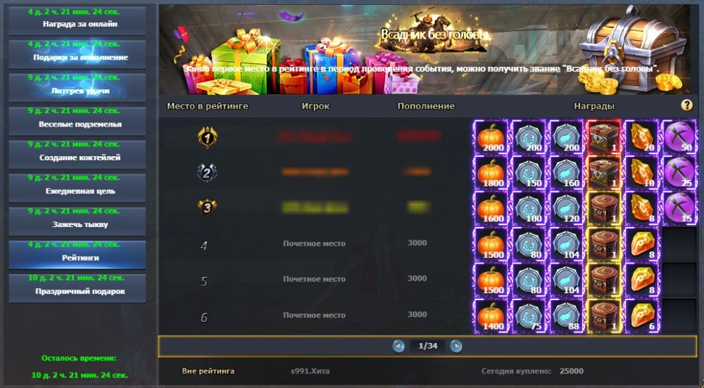
Task: Switch to Лотерея удачи event tab
Action: click(77, 88)
